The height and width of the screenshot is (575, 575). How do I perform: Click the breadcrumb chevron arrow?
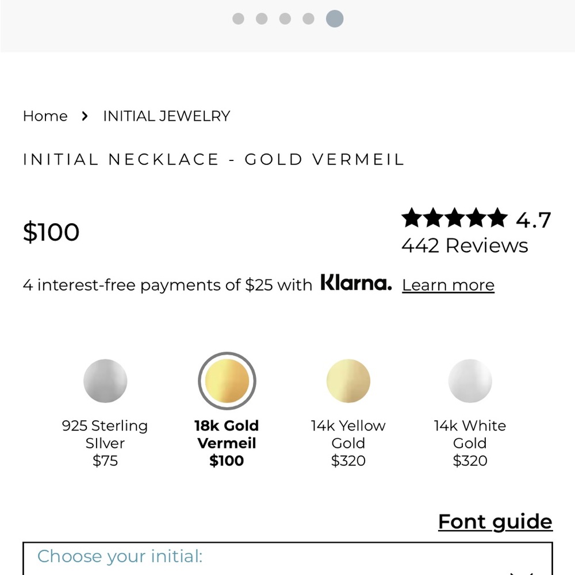coord(85,116)
